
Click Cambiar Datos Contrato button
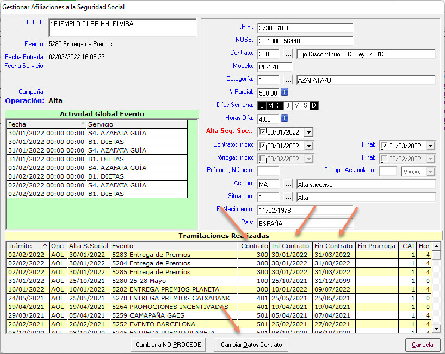coord(251,345)
